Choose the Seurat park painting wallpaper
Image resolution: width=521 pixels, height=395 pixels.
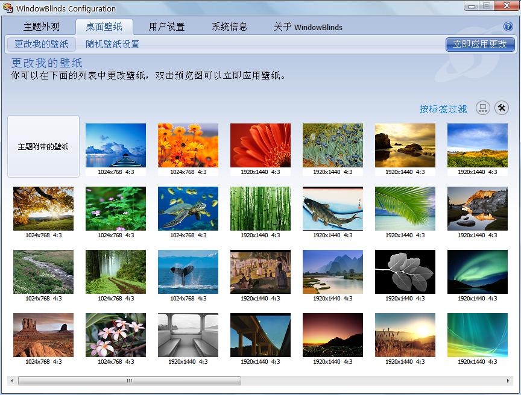click(260, 272)
